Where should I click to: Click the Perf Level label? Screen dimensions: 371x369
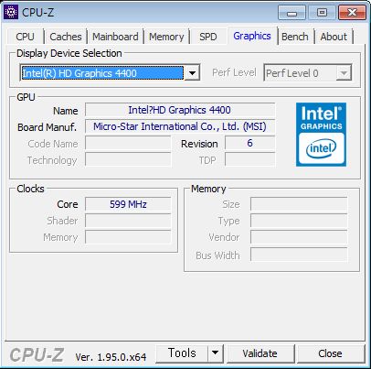[234, 72]
